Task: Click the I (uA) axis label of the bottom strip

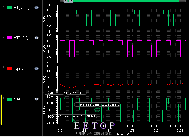Action: [x=44, y=110]
